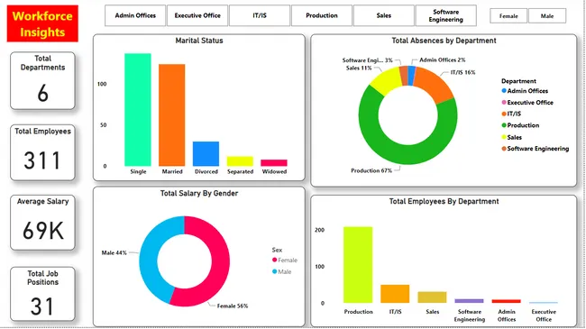
Task: Toggle the Male gender filter
Action: tap(547, 16)
